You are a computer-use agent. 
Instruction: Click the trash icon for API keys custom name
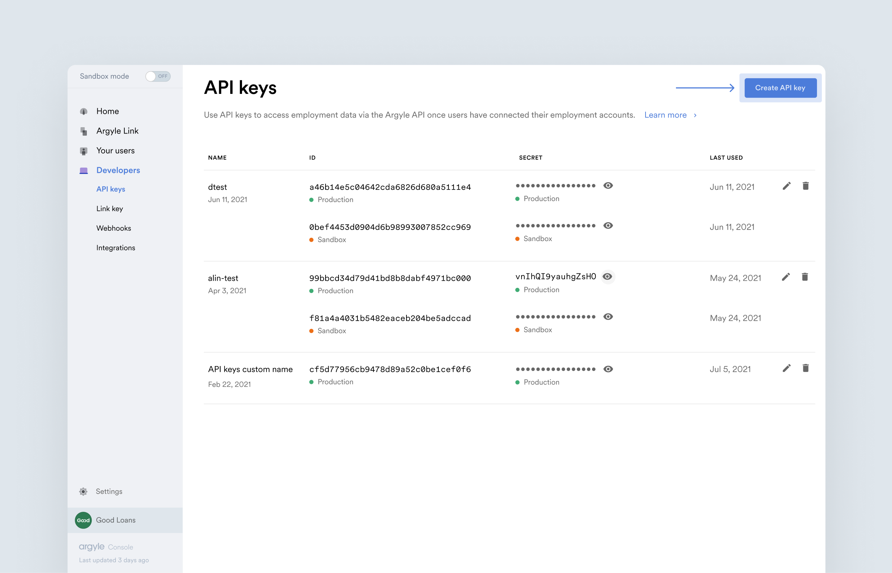click(805, 368)
